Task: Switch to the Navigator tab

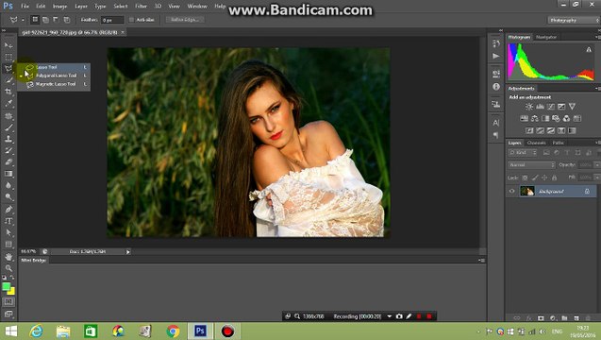Action: (545, 37)
